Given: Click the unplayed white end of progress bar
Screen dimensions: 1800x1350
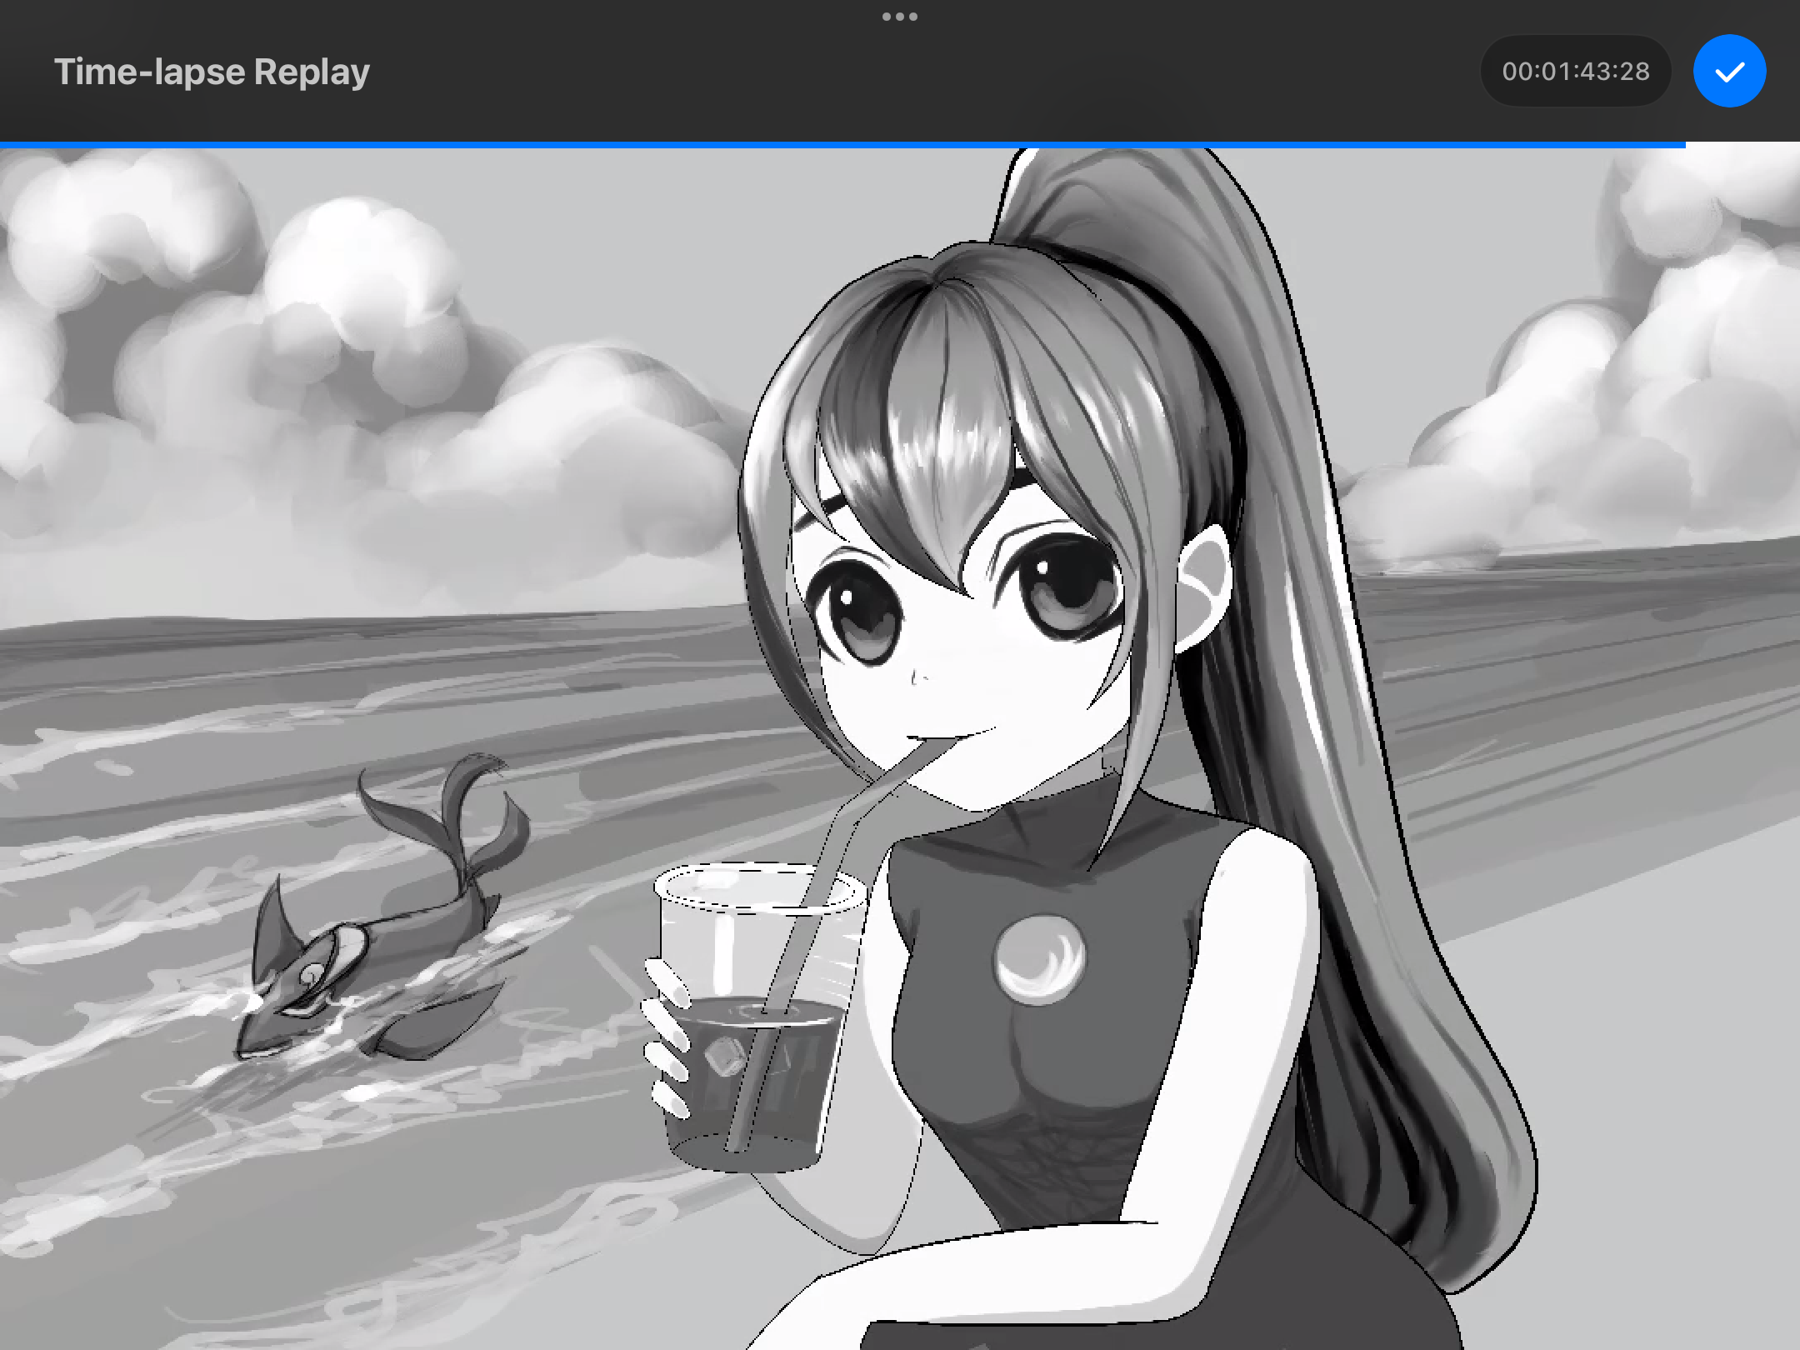Looking at the screenshot, I should [x=1742, y=145].
